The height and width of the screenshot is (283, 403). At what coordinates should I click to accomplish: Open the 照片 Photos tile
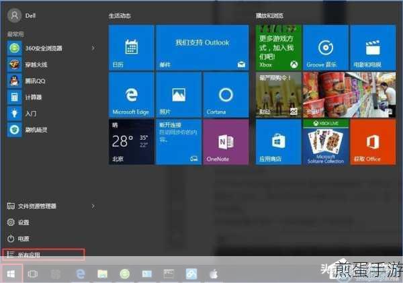pyautogui.click(x=179, y=95)
